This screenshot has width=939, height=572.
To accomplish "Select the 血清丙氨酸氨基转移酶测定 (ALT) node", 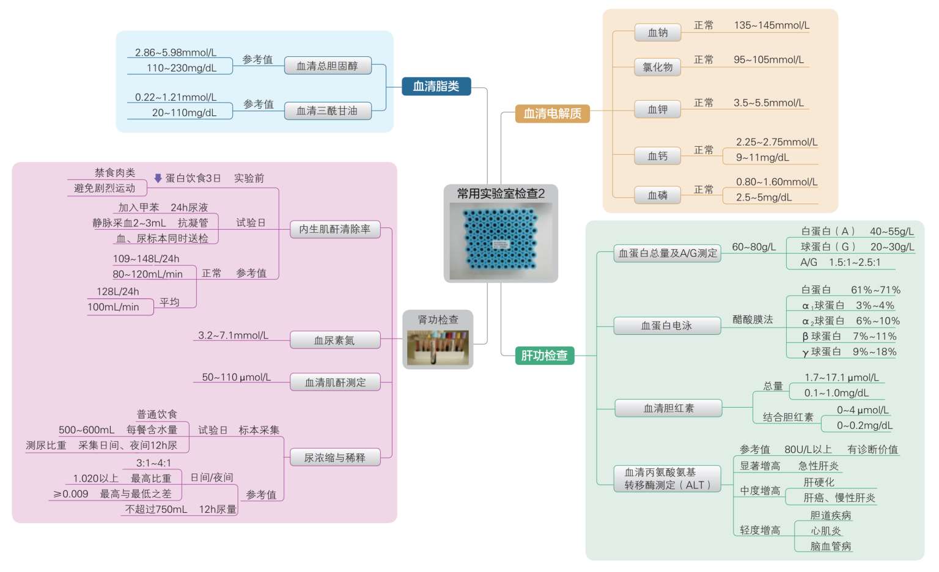I will point(668,479).
